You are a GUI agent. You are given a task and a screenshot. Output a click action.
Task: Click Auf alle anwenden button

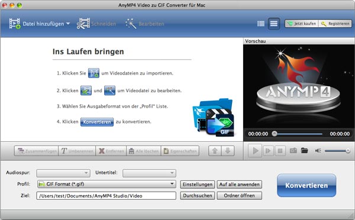pyautogui.click(x=239, y=185)
